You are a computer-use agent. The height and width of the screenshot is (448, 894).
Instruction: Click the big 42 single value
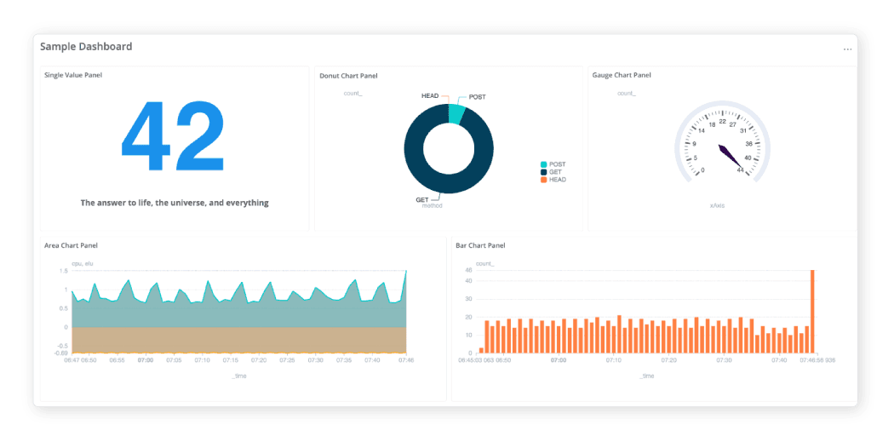tap(174, 140)
